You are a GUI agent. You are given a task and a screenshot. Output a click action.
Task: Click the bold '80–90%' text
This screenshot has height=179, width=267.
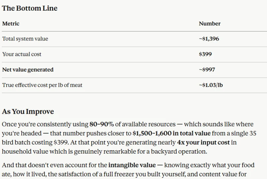coord(102,124)
